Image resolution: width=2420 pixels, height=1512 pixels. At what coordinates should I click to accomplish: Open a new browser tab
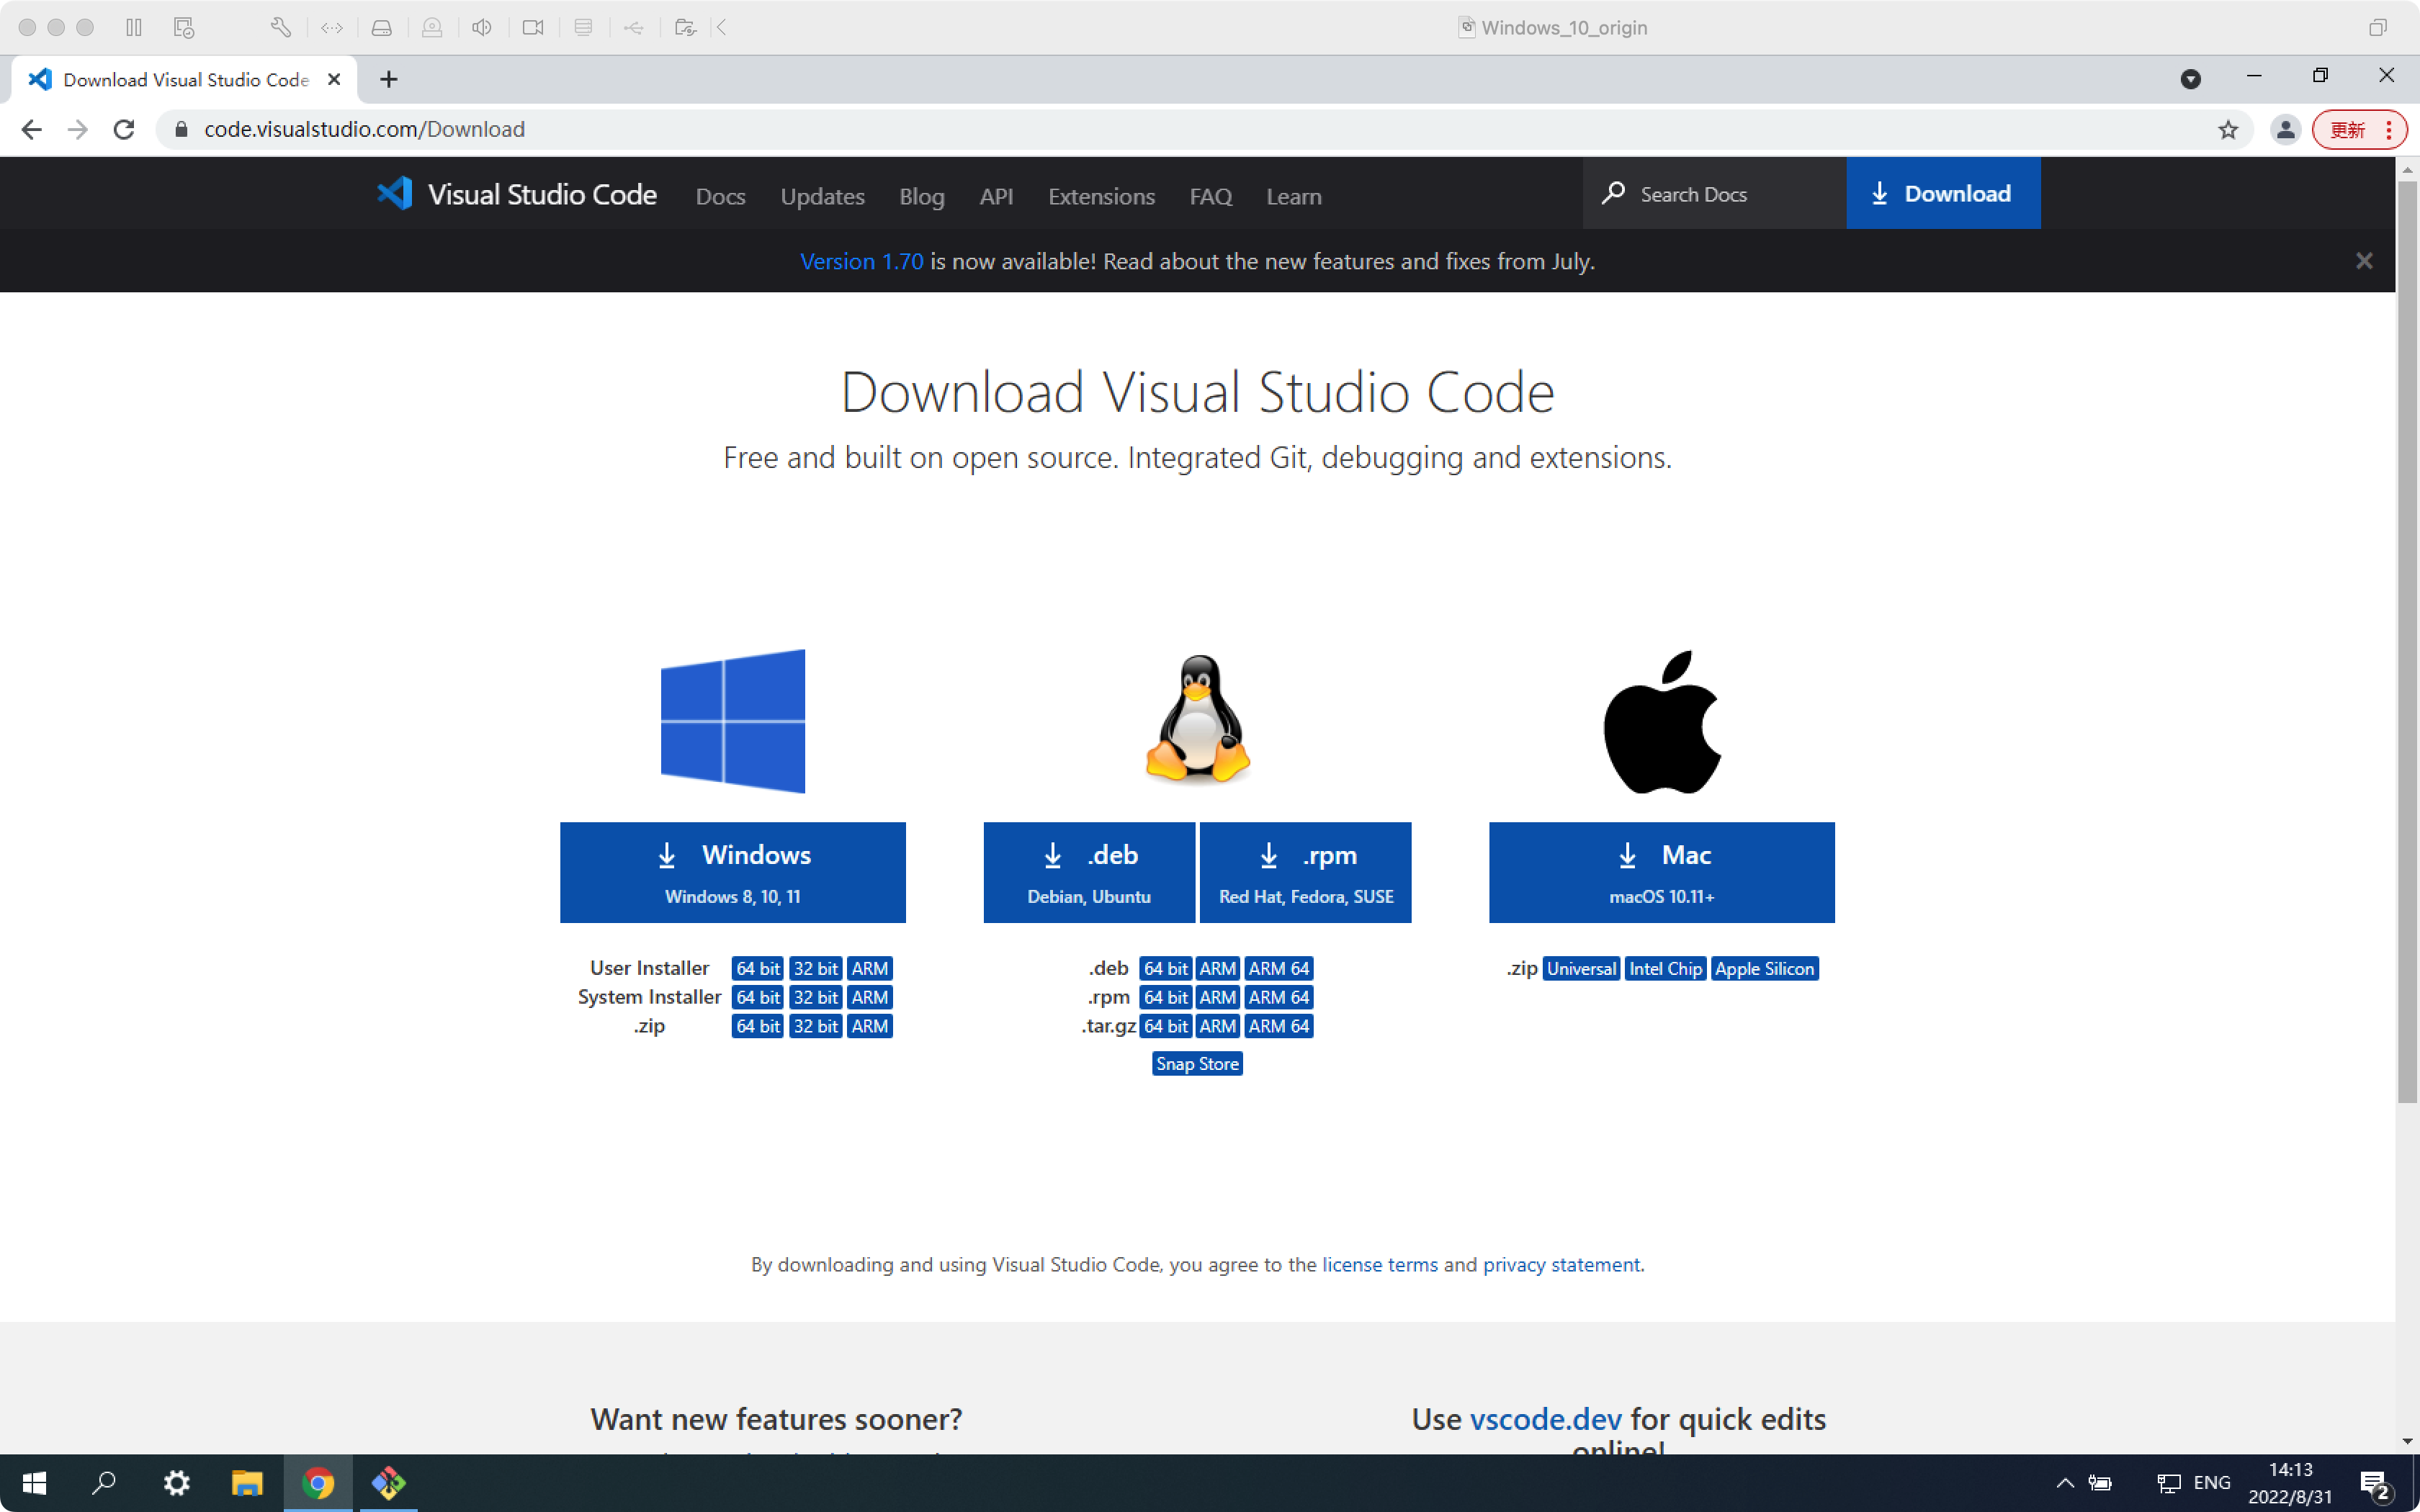(x=389, y=79)
